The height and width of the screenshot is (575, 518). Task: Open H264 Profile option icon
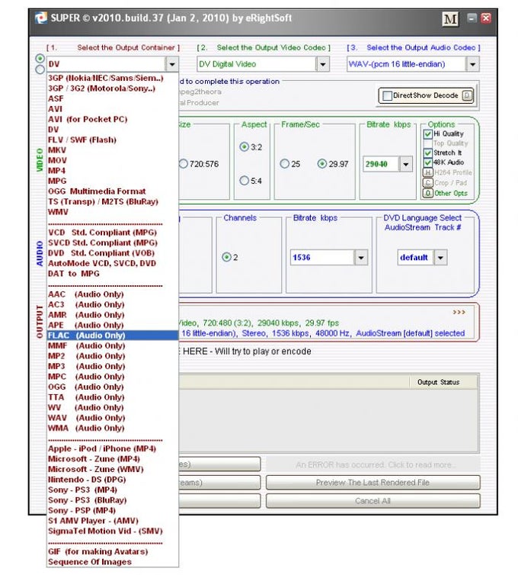pyautogui.click(x=427, y=172)
